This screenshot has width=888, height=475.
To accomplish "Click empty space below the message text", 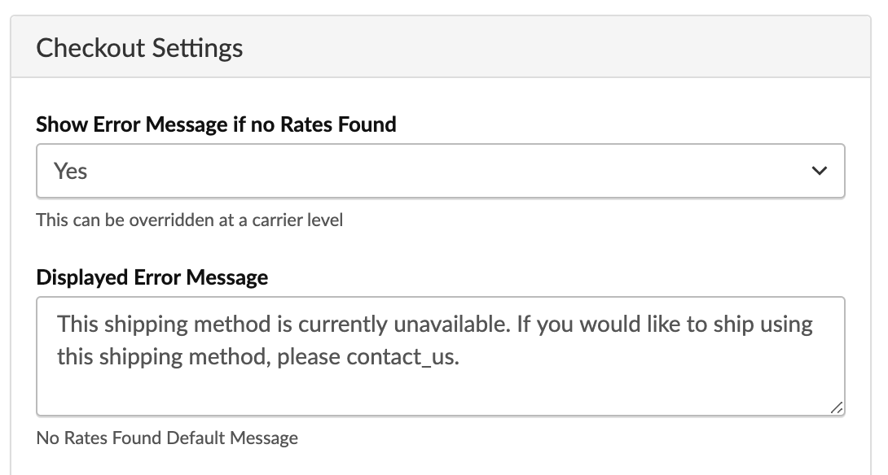I will point(440,394).
